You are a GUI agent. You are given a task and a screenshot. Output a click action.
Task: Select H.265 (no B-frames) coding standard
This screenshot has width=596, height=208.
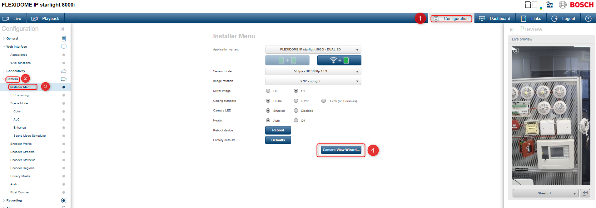click(324, 101)
